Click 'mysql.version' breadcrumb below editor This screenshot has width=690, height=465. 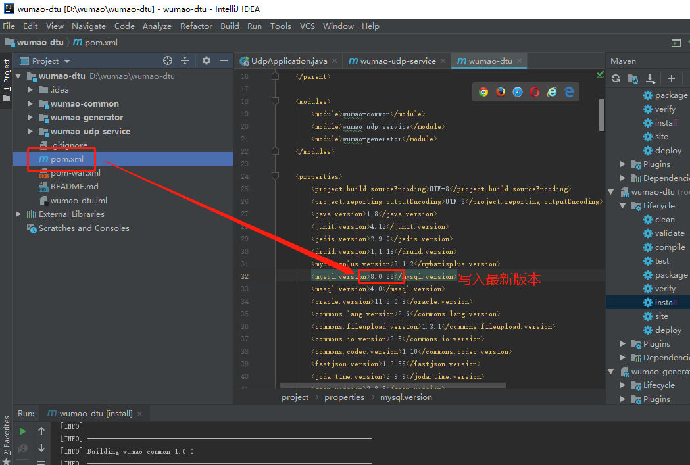pyautogui.click(x=406, y=397)
